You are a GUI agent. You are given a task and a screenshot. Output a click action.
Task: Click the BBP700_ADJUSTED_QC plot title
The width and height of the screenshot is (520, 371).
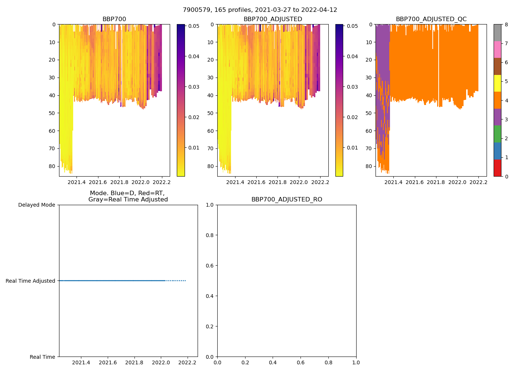coord(431,19)
